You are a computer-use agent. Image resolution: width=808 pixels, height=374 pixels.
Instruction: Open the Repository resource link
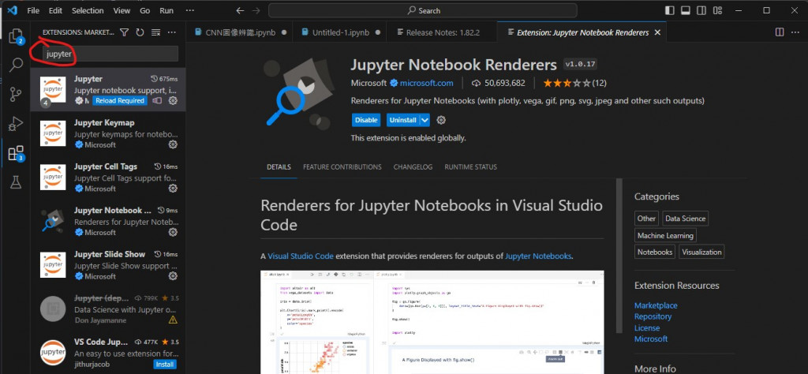coord(653,316)
